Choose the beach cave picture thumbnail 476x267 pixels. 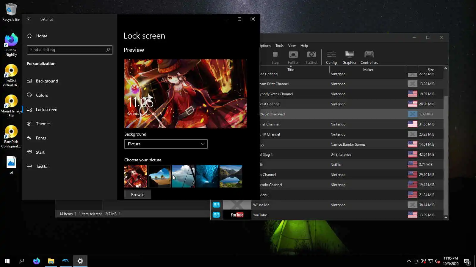[159, 176]
